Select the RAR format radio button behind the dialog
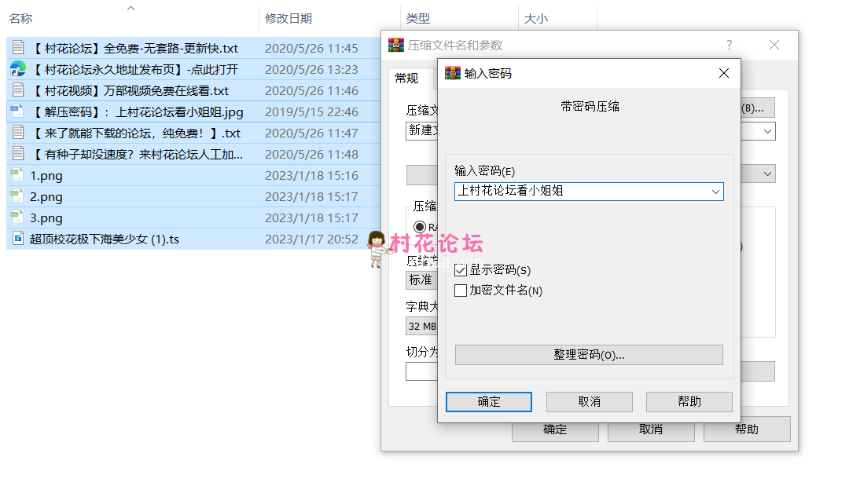 tap(420, 227)
